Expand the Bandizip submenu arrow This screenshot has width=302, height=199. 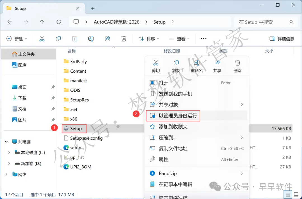[x=242, y=173]
